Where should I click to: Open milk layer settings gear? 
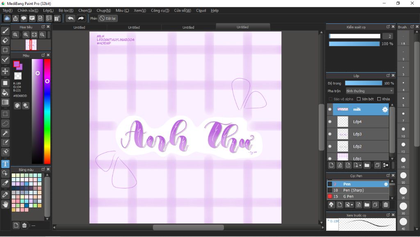[385, 109]
